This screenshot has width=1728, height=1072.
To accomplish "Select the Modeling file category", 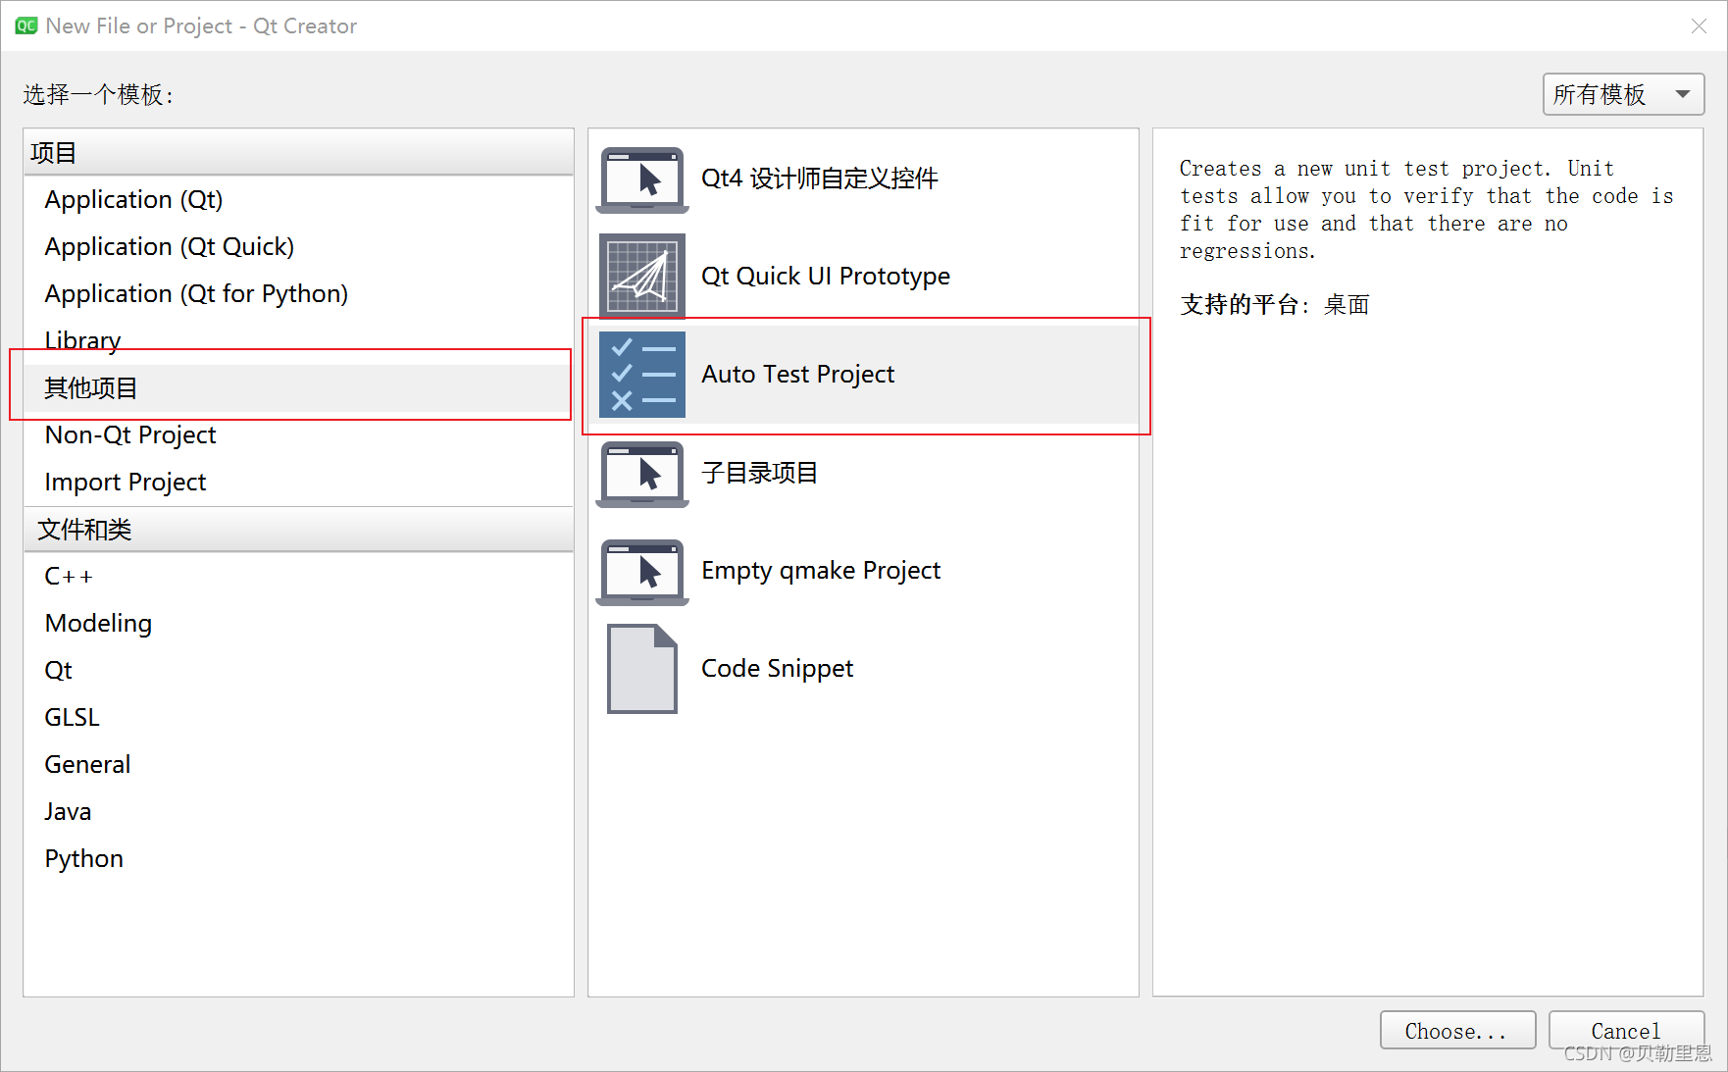I will click(x=298, y=623).
